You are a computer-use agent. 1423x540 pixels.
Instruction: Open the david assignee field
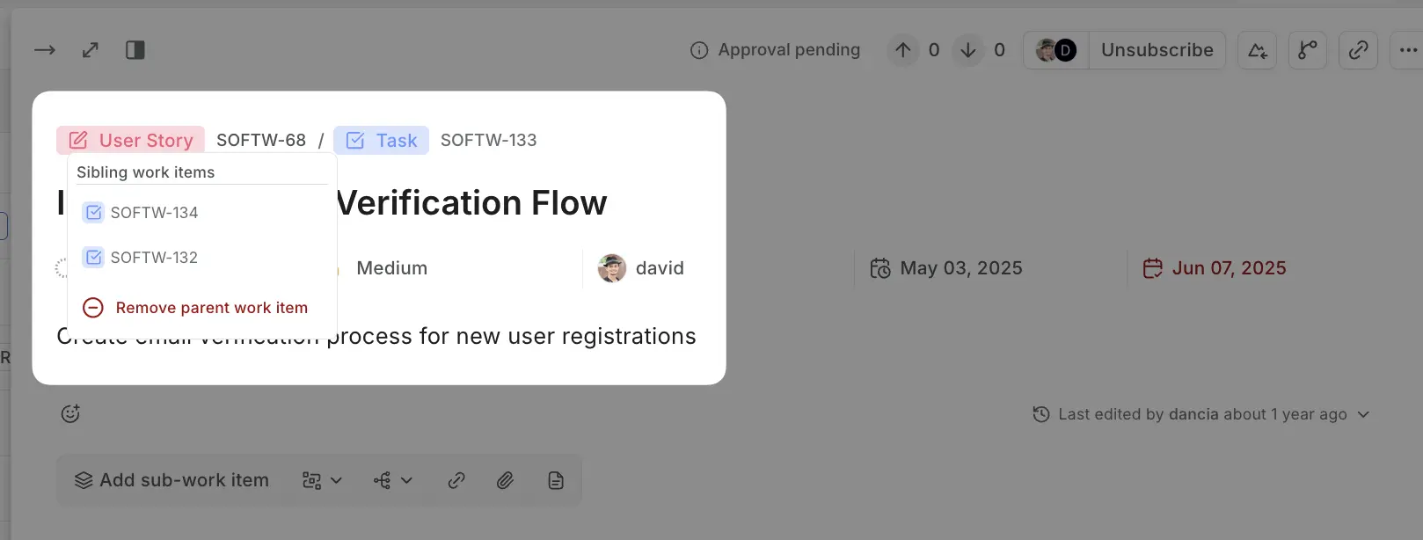tap(641, 268)
